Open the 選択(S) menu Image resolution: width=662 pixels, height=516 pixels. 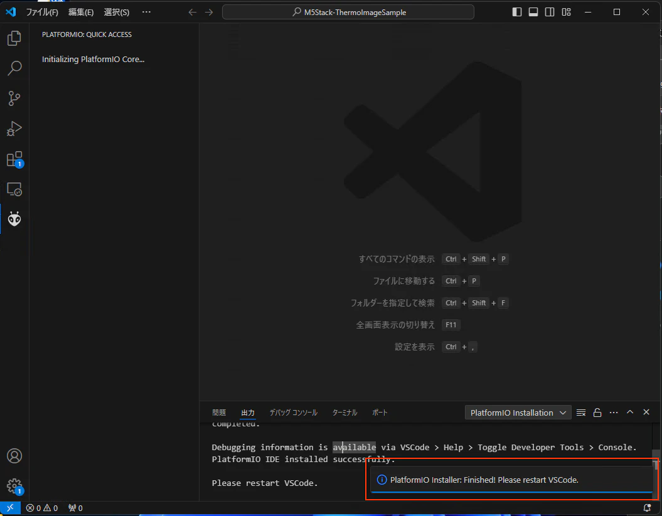pos(117,13)
